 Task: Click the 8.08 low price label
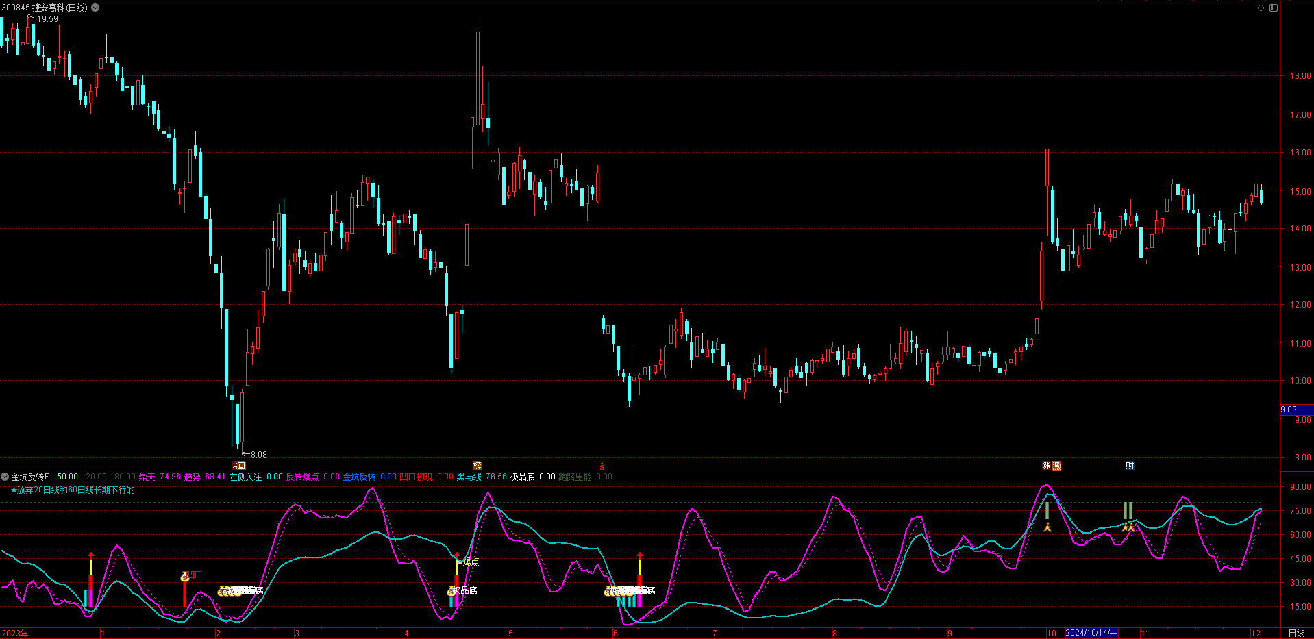258,454
